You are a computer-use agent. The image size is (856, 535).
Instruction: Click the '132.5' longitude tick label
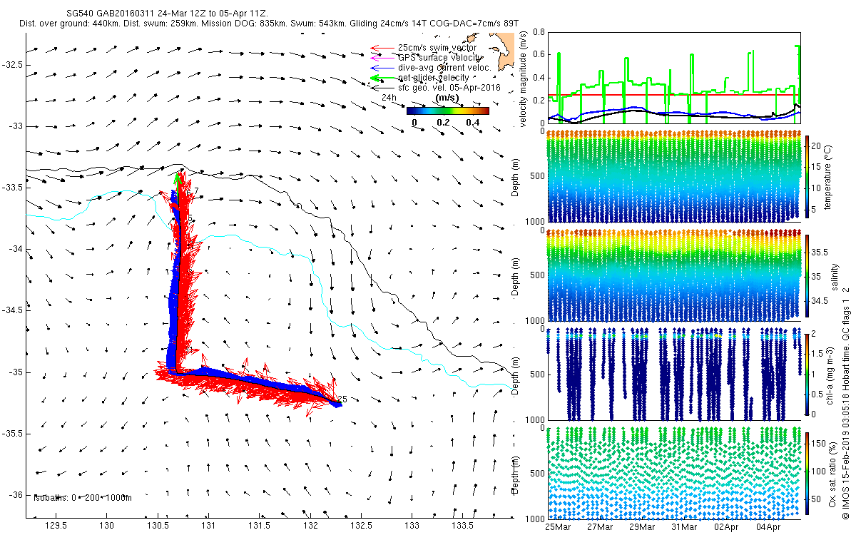[x=360, y=526]
